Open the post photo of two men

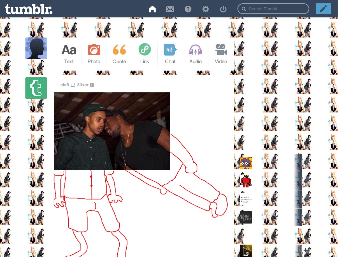(x=112, y=131)
